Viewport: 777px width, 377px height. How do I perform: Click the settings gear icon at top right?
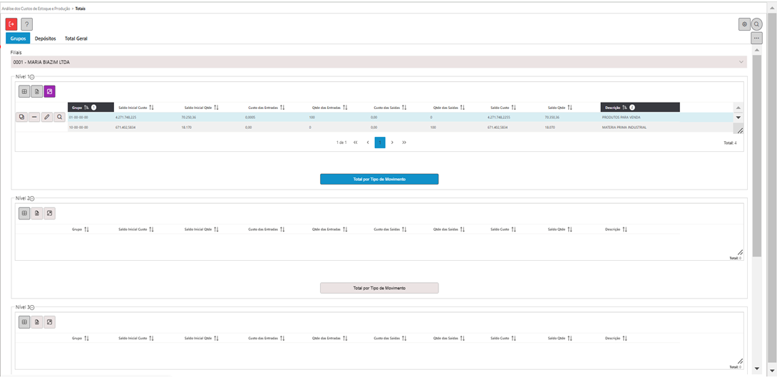[744, 24]
